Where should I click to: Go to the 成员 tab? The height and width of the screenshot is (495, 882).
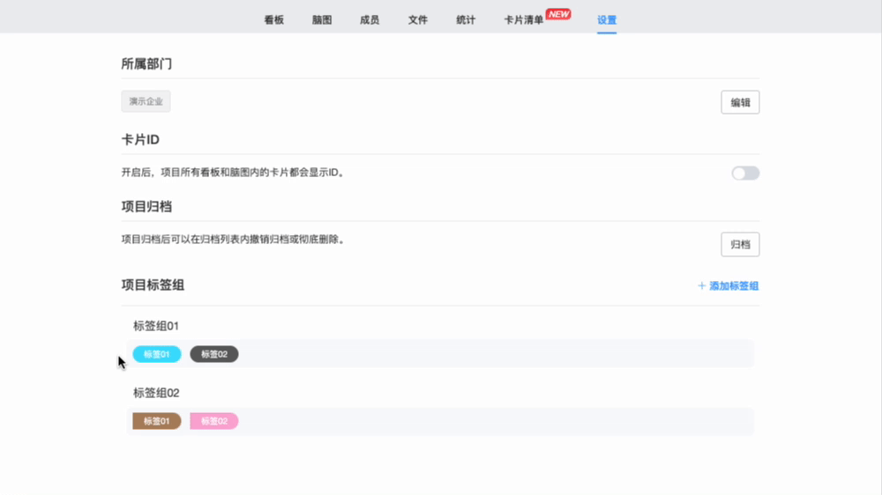click(x=370, y=20)
